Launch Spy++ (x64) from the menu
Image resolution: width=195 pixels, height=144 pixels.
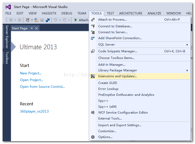pos(140,107)
